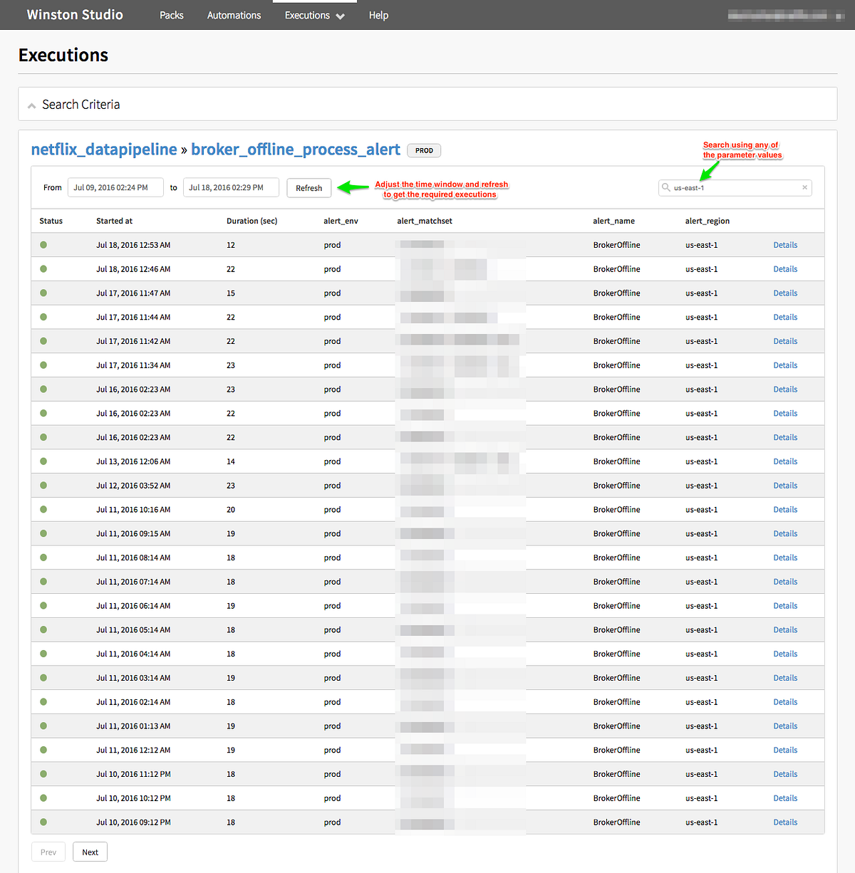Click the Refresh button
855x873 pixels.
coord(309,188)
